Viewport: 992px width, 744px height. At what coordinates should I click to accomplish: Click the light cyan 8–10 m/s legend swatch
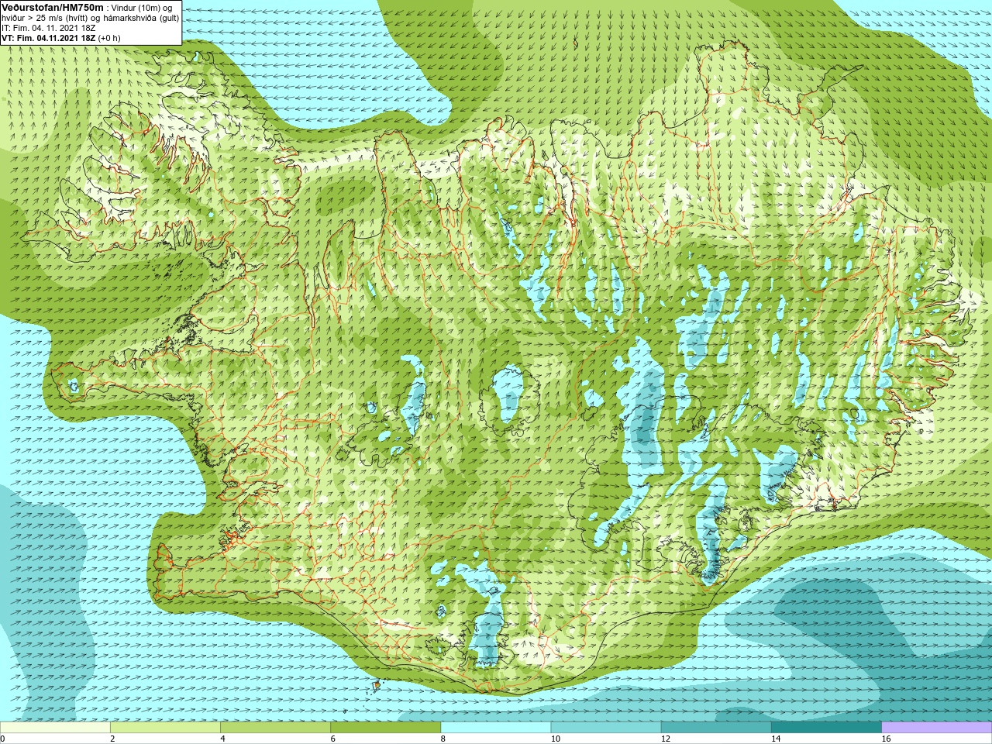(x=496, y=728)
